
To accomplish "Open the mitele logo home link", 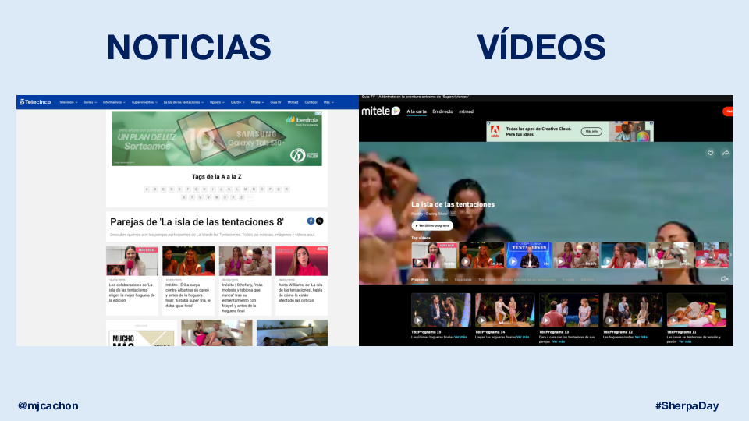I will [380, 111].
